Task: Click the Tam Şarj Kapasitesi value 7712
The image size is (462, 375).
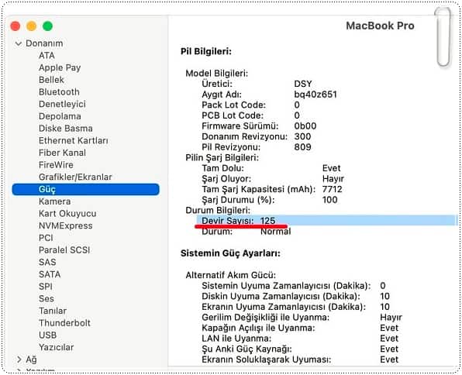Action: (x=332, y=189)
